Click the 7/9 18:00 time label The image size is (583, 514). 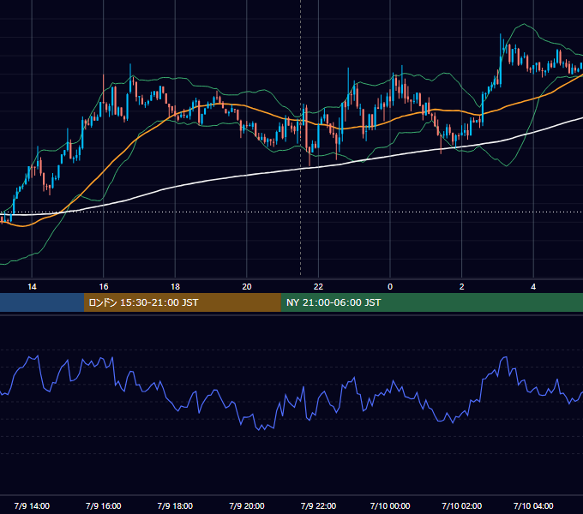coord(175,505)
